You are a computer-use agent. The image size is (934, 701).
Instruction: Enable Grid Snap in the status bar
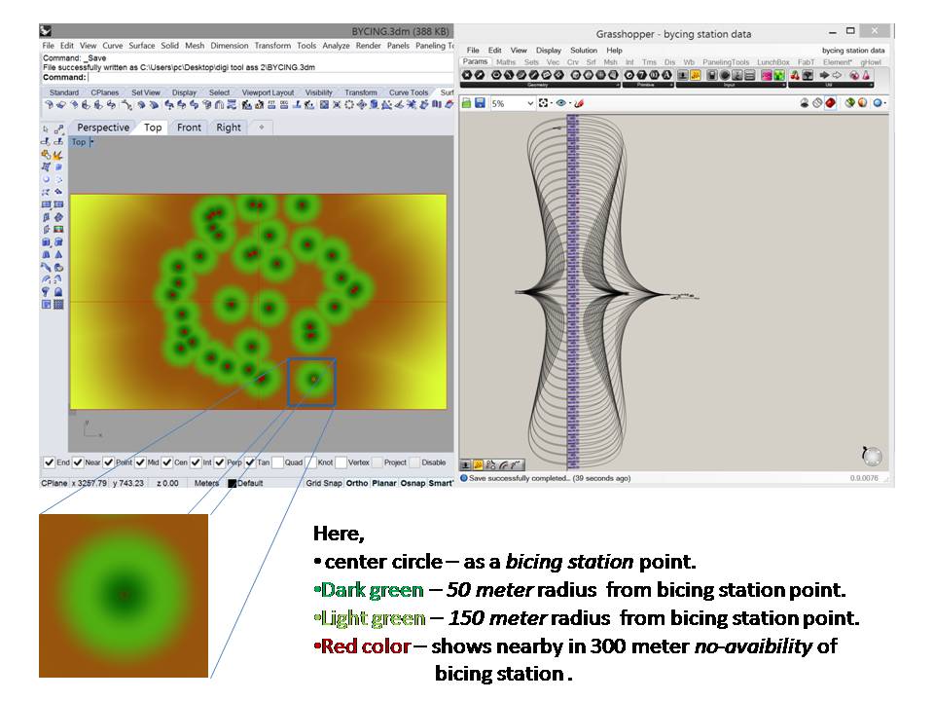[x=322, y=481]
